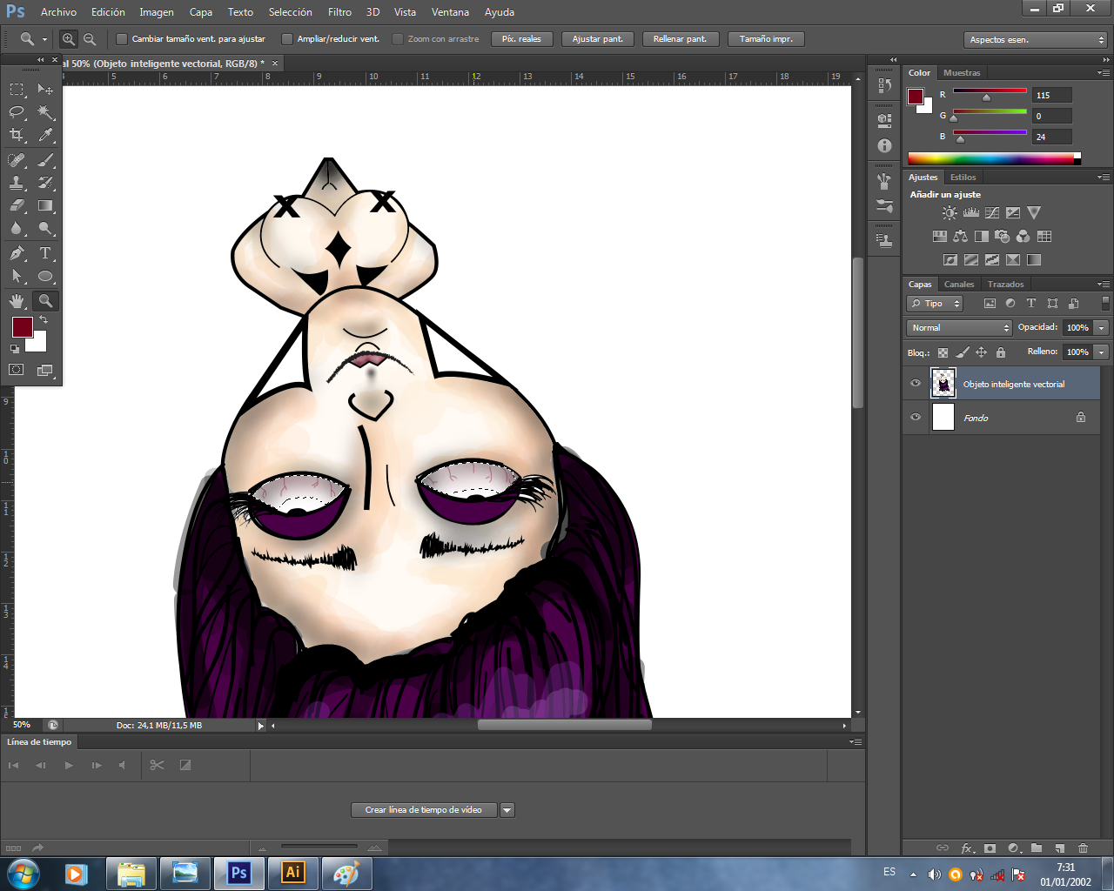
Task: Open the Relleno value dropdown arrow
Action: (x=1102, y=352)
